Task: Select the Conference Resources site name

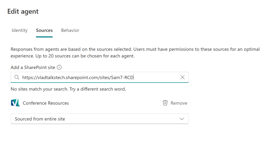Action: tap(46, 103)
